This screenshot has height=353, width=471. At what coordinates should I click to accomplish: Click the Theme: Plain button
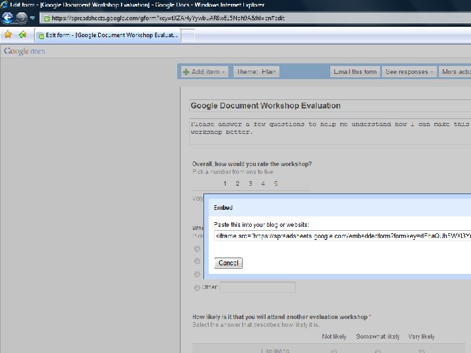point(256,72)
